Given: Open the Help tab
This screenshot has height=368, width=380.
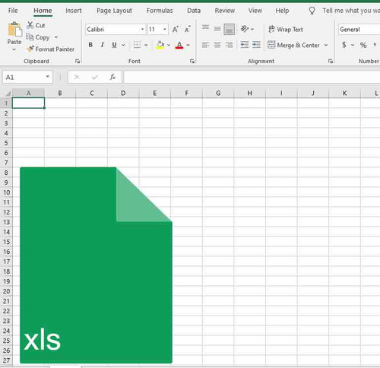Looking at the screenshot, I should pyautogui.click(x=282, y=11).
